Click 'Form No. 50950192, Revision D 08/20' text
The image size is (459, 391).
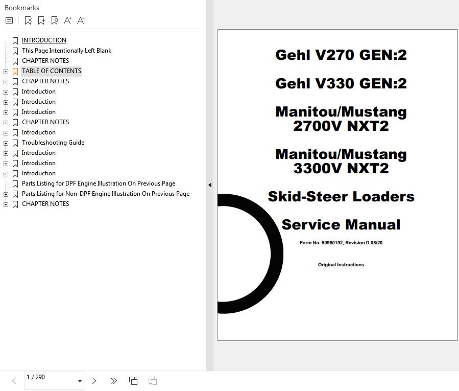coord(341,243)
